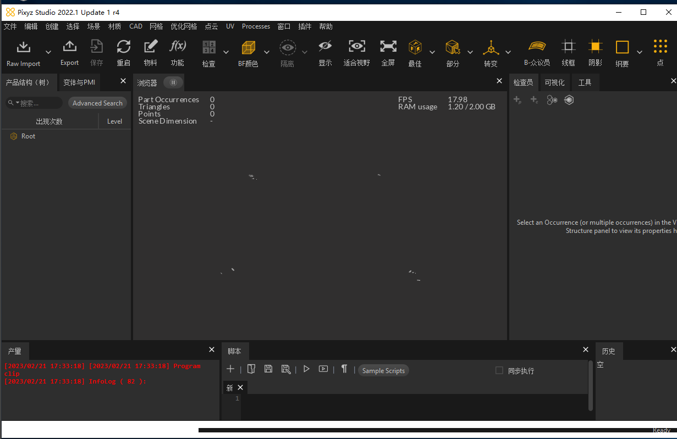
Task: Open the search filter dropdown magnifier
Action: [13, 103]
